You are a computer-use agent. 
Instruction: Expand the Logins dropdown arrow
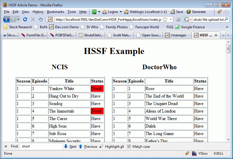[x=121, y=12]
